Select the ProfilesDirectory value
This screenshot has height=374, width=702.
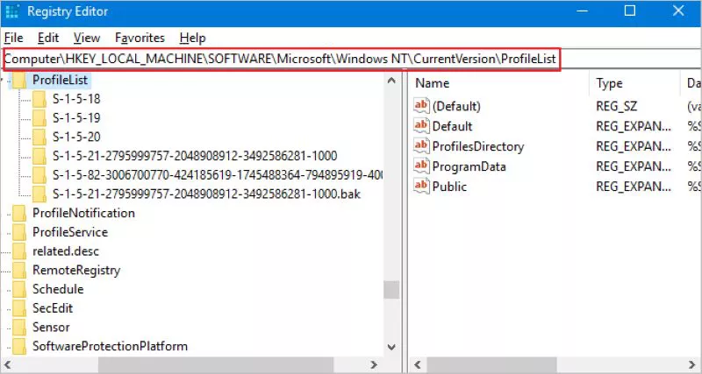click(477, 146)
